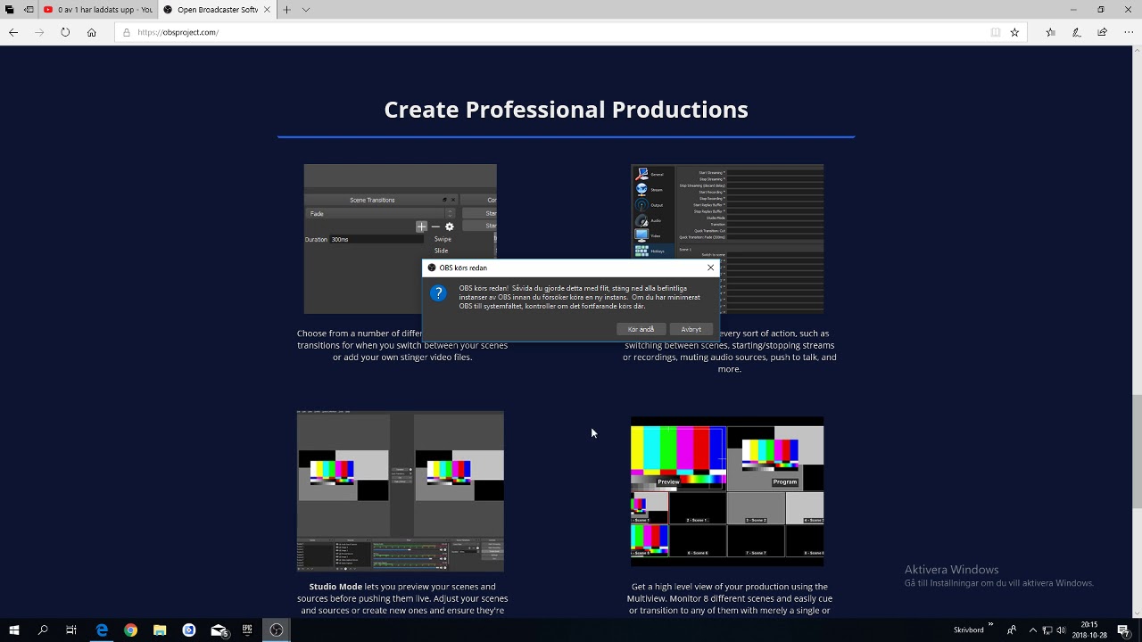Open the hotkeys settings screenshot thumbnail

coord(727,239)
